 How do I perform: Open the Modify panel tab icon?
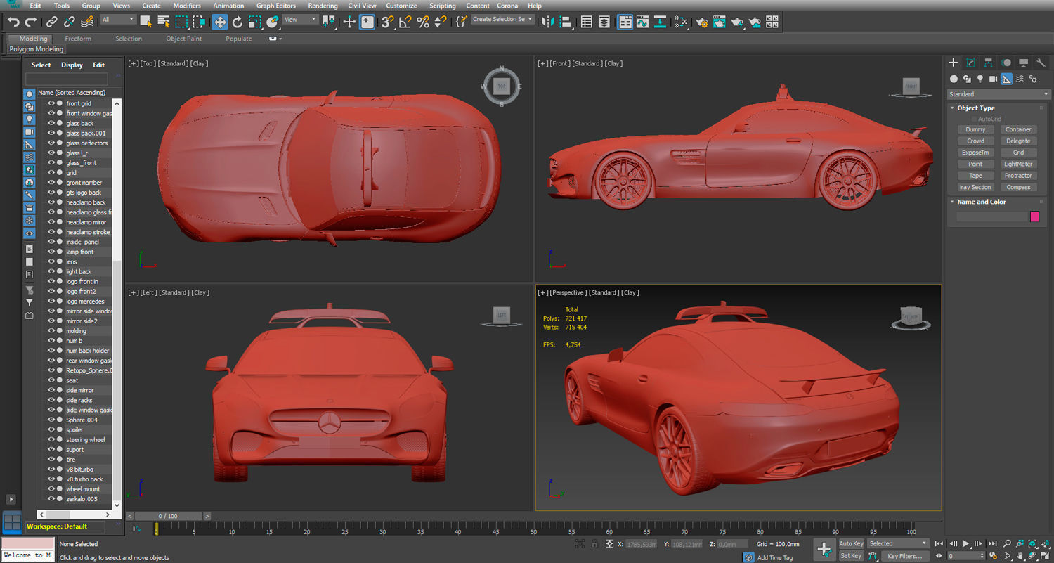pos(970,63)
